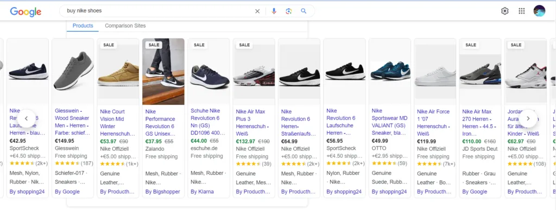
Task: Click the €132.97 sale price
Action: (x=245, y=141)
